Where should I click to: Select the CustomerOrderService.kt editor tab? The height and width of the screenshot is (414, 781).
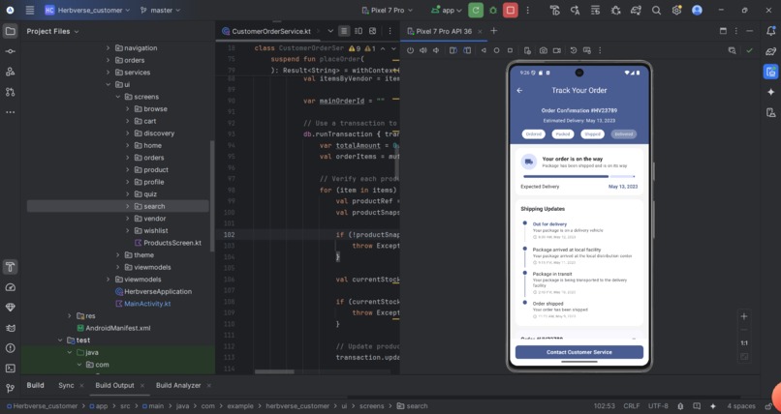pos(266,31)
